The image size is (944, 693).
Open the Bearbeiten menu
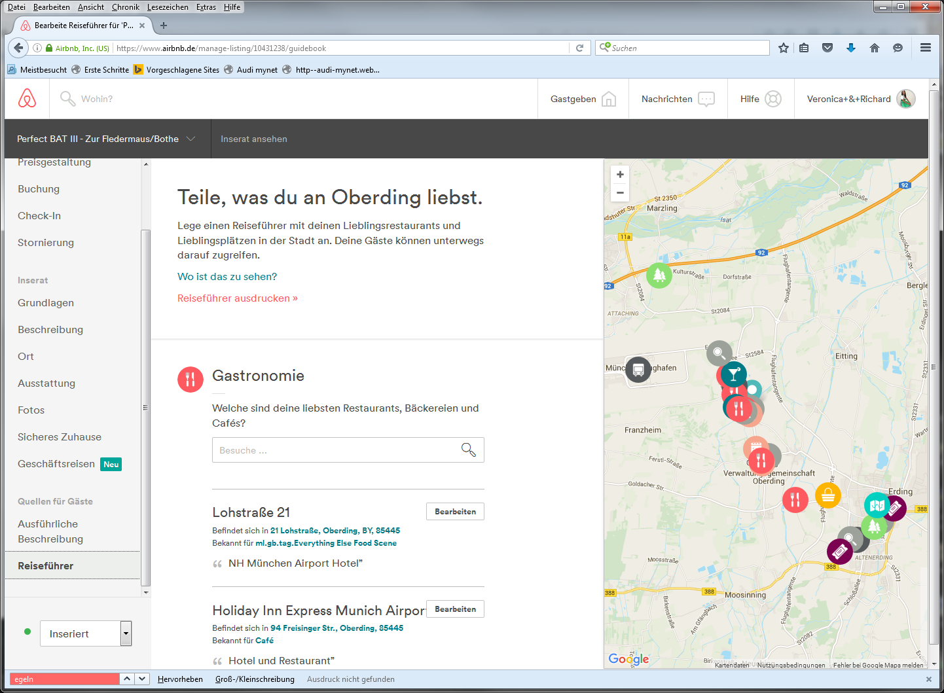51,7
